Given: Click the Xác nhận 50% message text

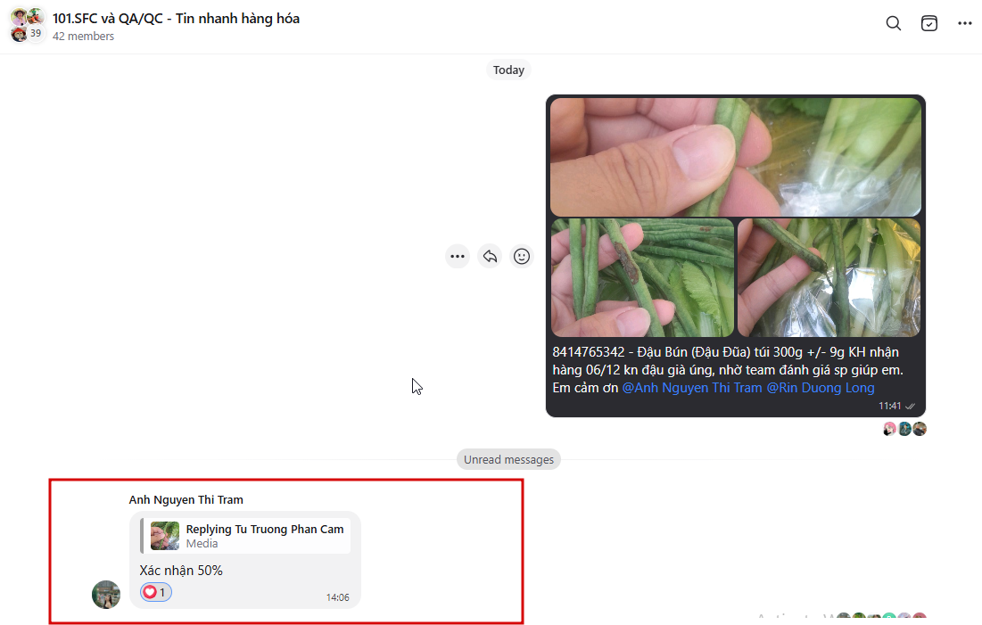Looking at the screenshot, I should [181, 571].
